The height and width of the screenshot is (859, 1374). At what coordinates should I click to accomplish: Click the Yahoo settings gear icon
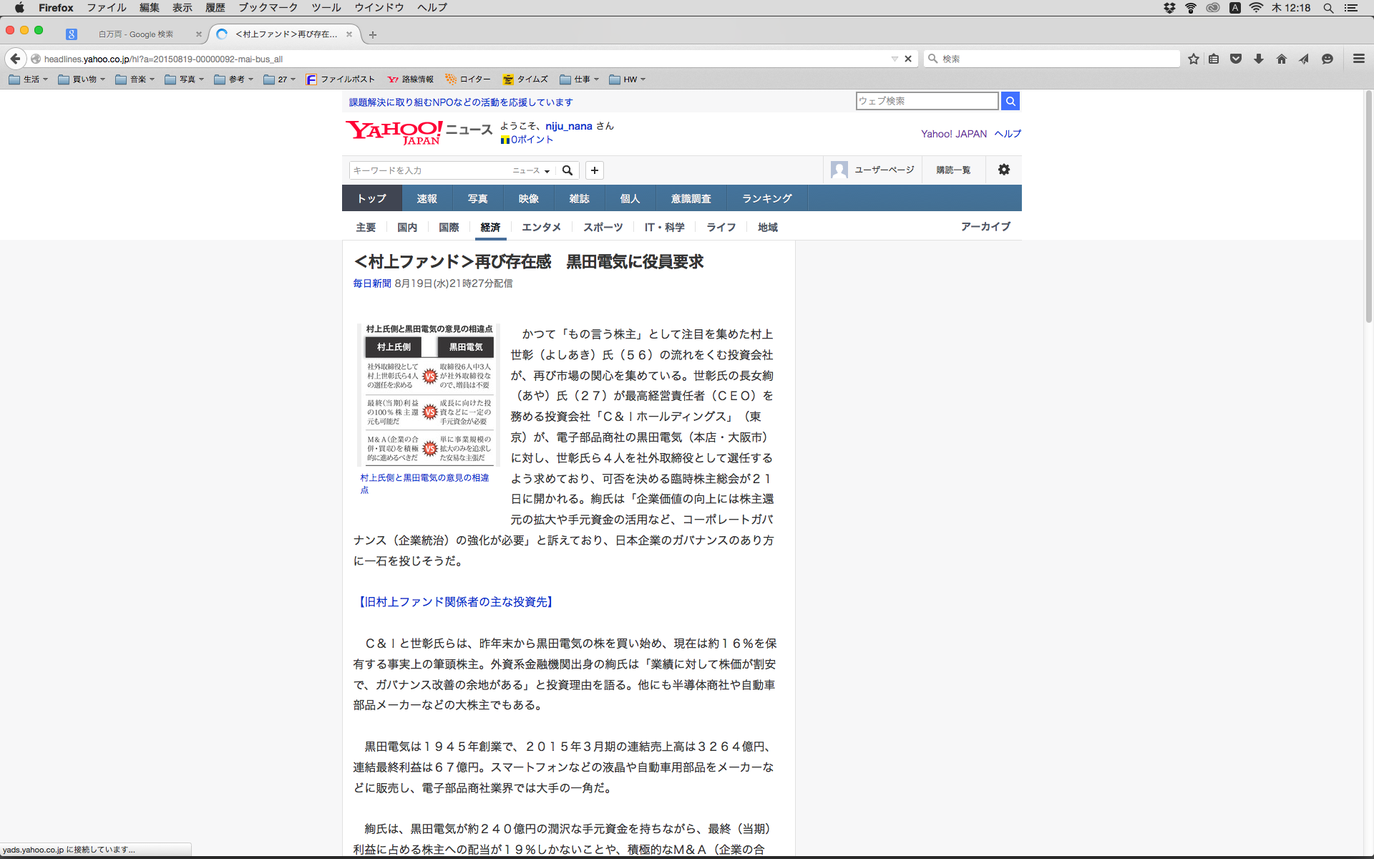point(1004,170)
